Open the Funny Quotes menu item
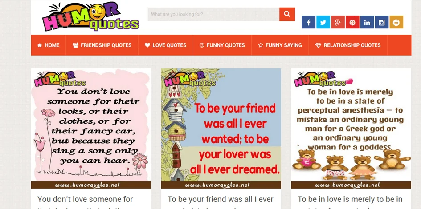The image size is (421, 209). (x=222, y=45)
